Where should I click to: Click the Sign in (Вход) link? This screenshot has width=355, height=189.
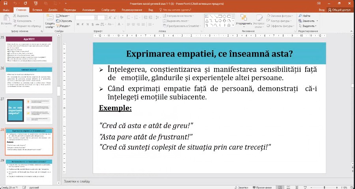pos(322,9)
